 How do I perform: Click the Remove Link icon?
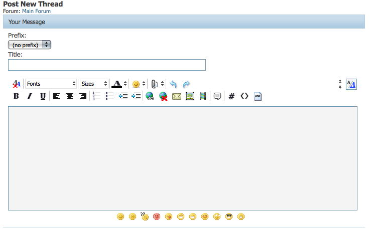pyautogui.click(x=163, y=96)
